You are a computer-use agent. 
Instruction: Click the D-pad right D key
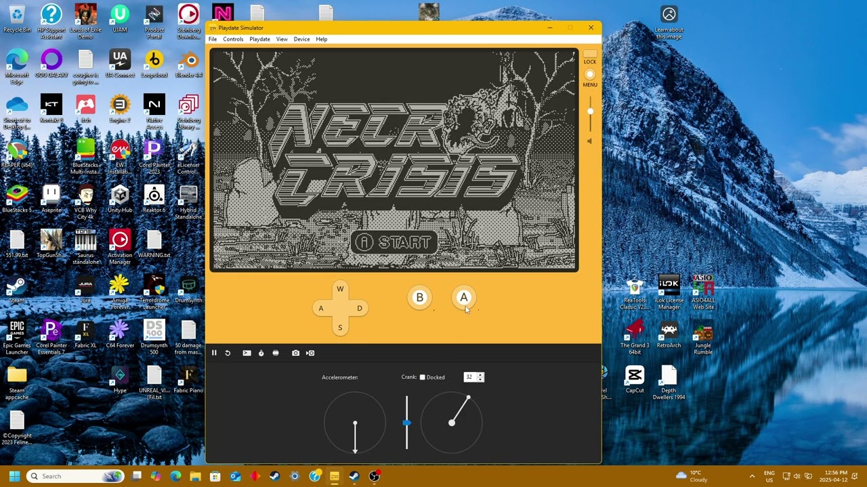(x=360, y=308)
